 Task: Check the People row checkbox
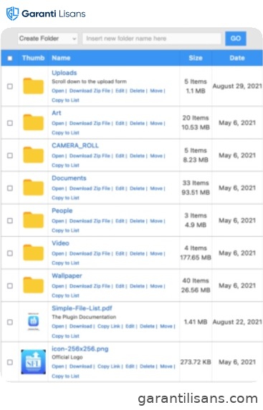(x=10, y=220)
